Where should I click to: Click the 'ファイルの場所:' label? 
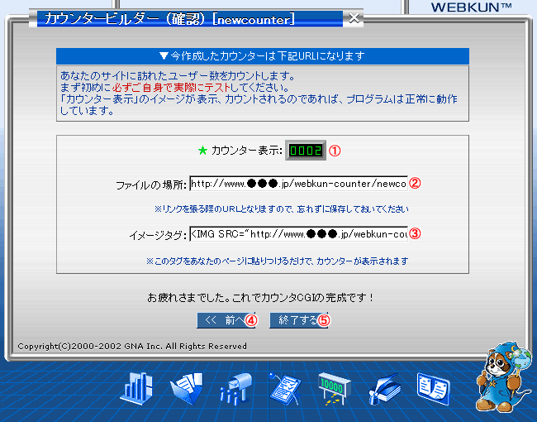[151, 185]
